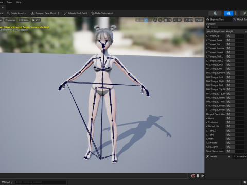247x185 pixels.
Task: Open options beside Skeletal Mesh mode
Action: (x=235, y=13)
